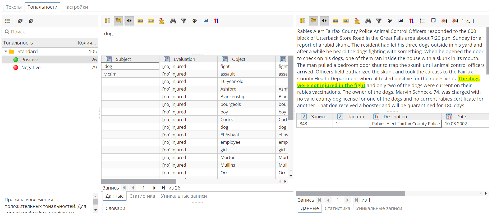Toggle autofit arrows in right toolbar
Viewport: 492px width, 214px height.
coord(324,21)
